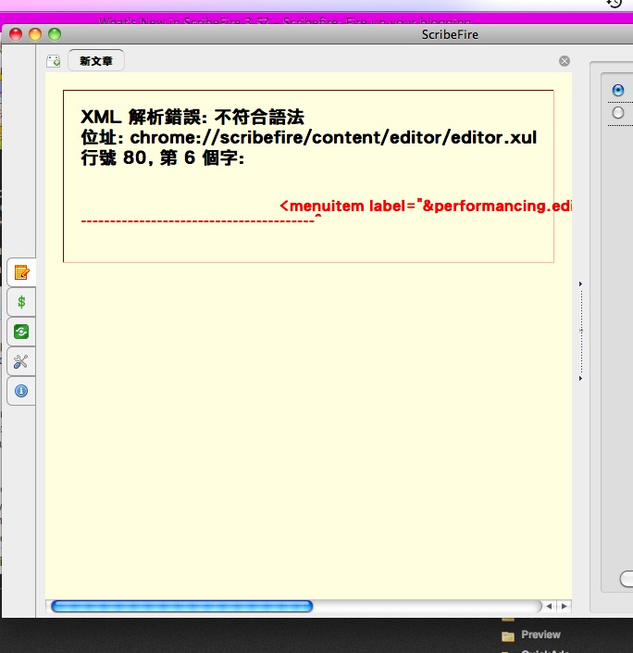Click the red close window button
633x653 pixels.
point(16,34)
